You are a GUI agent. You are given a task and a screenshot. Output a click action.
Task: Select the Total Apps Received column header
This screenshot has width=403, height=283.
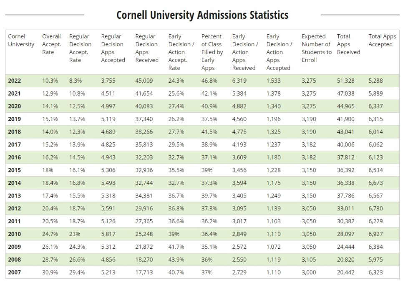coord(348,44)
